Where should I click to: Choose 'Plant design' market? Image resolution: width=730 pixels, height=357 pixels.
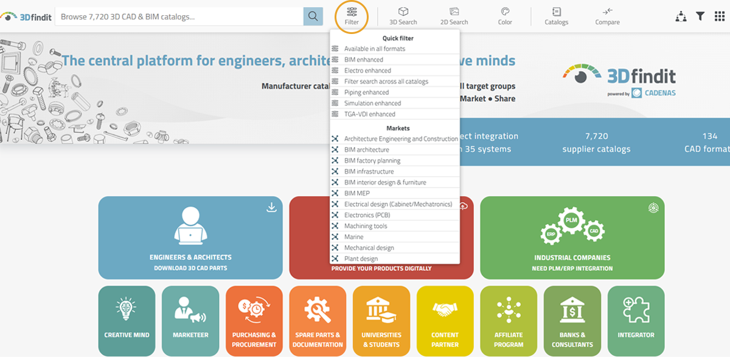click(394, 259)
